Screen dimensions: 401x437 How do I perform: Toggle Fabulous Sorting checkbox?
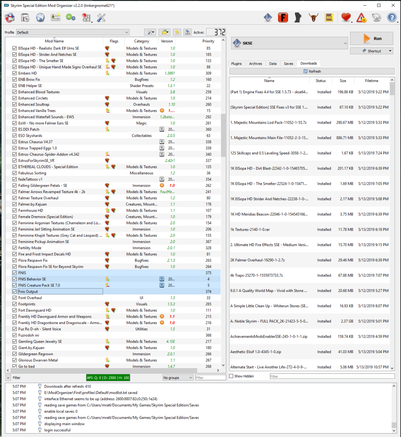(15, 173)
